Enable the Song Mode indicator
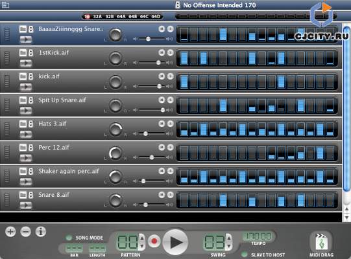 [69, 238]
